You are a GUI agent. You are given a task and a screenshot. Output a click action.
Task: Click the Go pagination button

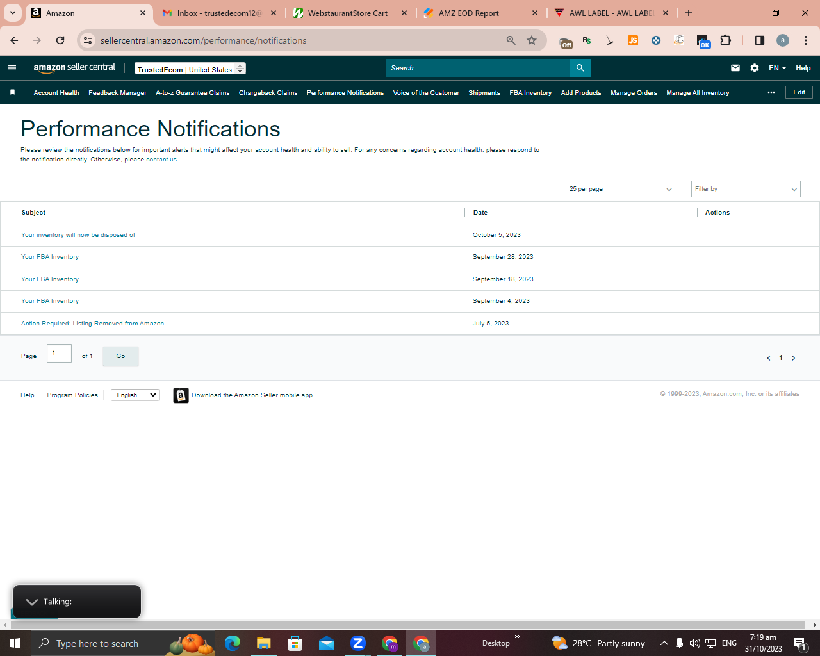(x=120, y=356)
